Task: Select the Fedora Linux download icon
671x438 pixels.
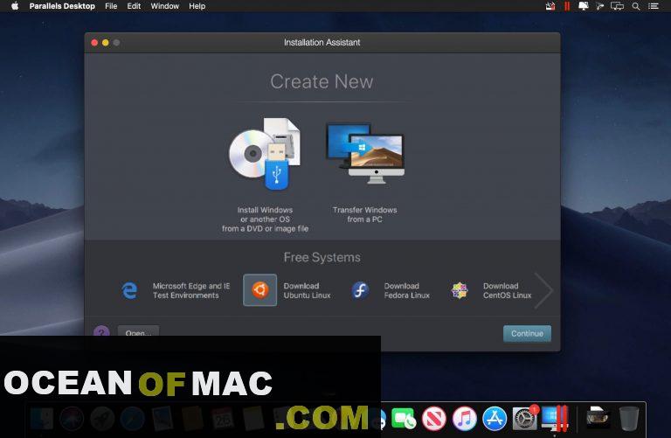Action: [x=360, y=290]
